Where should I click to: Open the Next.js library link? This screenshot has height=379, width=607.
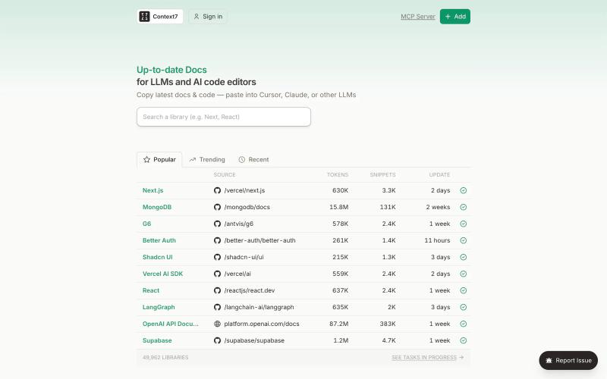[x=153, y=190]
